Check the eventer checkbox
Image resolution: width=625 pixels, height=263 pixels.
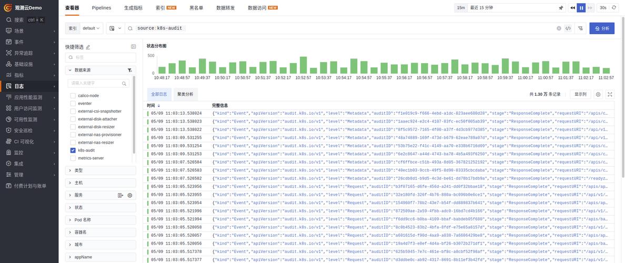(73, 104)
